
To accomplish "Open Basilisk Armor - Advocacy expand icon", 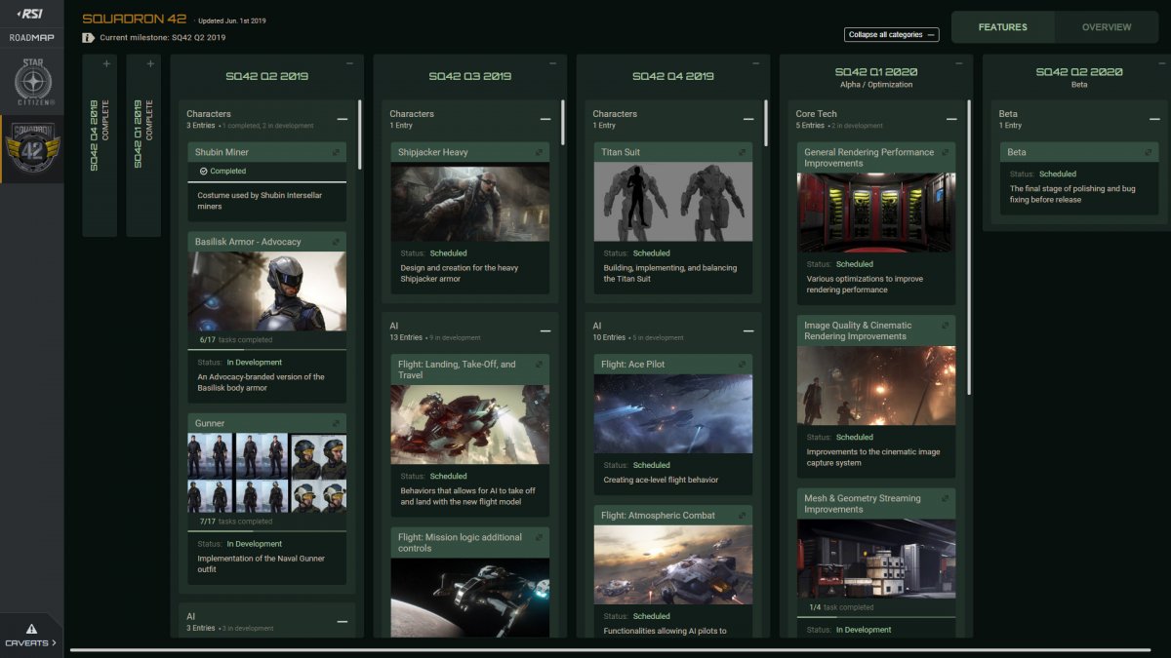I will pyautogui.click(x=335, y=242).
